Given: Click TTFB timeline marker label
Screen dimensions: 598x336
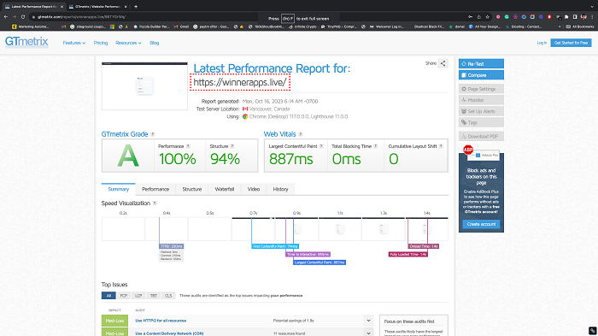Looking at the screenshot, I should (171, 246).
